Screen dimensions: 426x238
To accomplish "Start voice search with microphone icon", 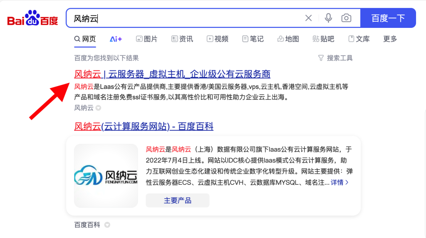I will click(x=329, y=18).
